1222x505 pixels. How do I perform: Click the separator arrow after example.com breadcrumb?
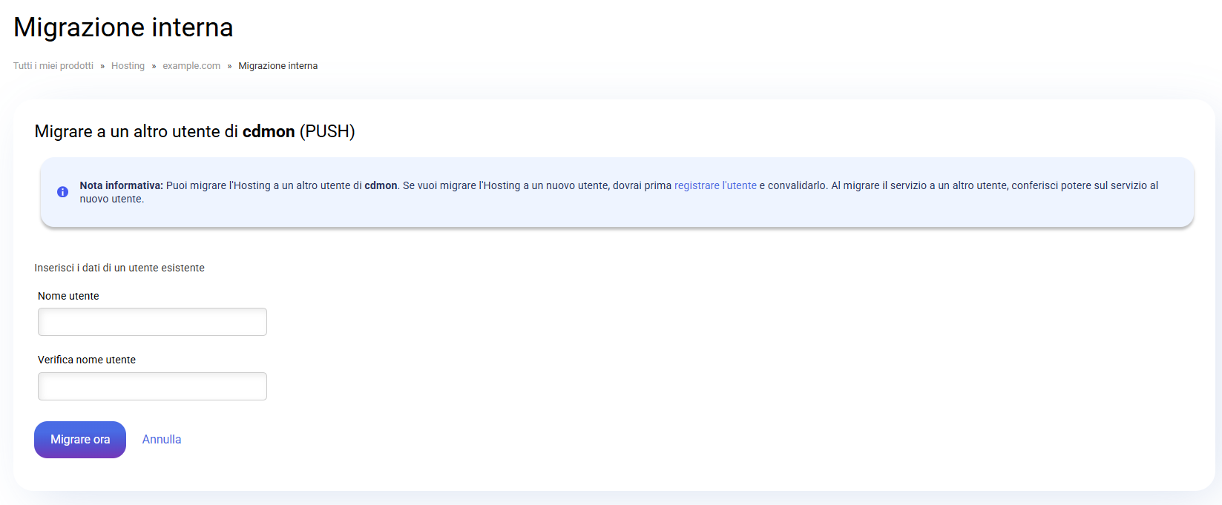coord(229,66)
